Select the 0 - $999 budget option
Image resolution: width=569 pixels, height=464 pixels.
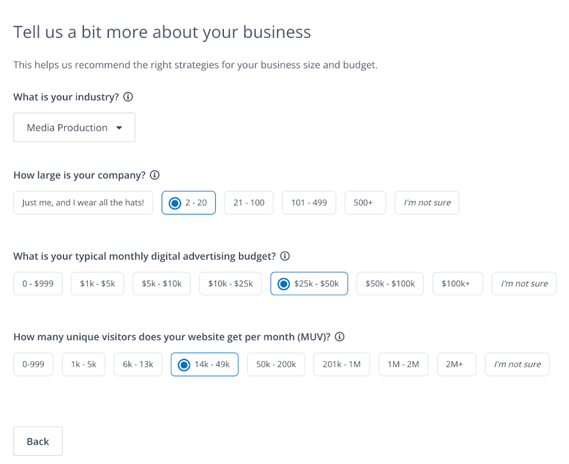[38, 283]
